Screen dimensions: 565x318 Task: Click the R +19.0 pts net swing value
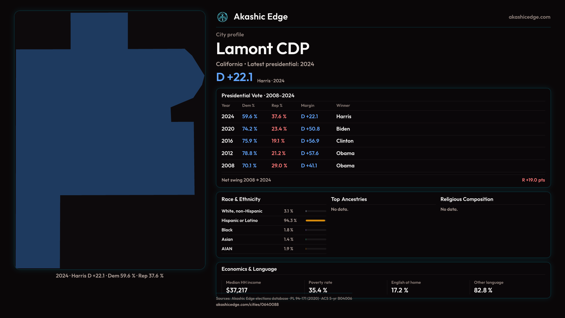(533, 180)
